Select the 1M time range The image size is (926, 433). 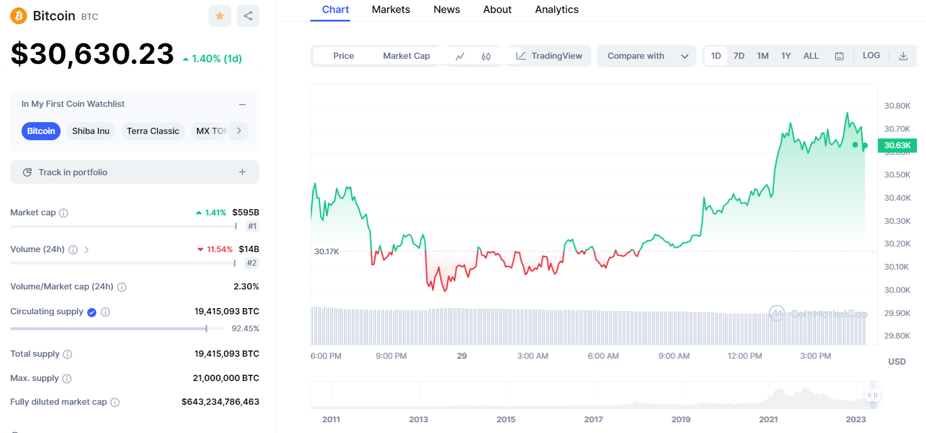pyautogui.click(x=763, y=56)
